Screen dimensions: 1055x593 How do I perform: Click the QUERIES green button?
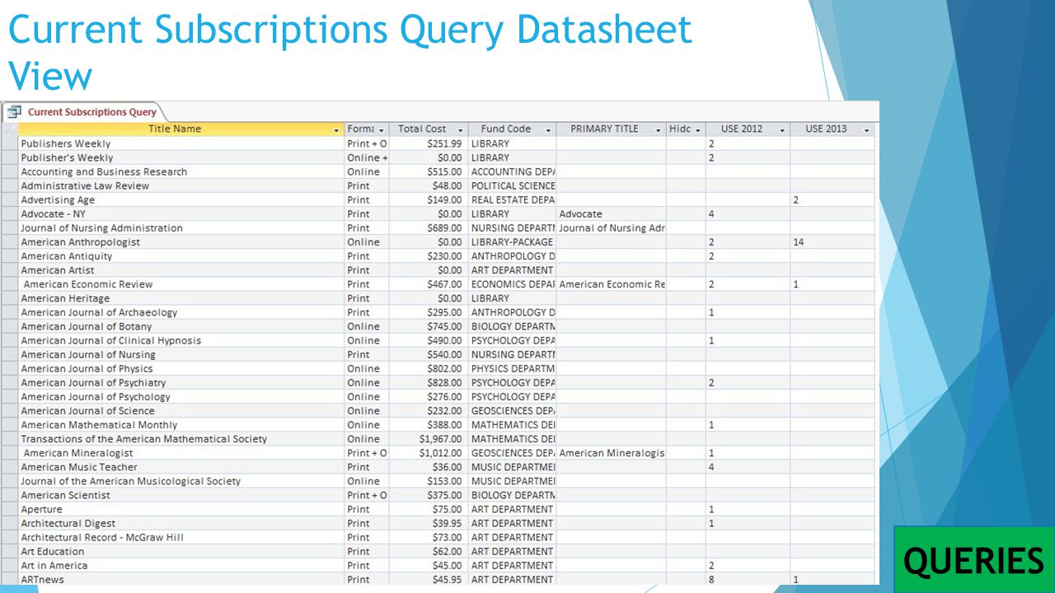tap(974, 560)
